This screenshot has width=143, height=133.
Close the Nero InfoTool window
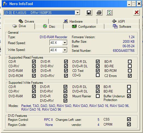click(139, 4)
